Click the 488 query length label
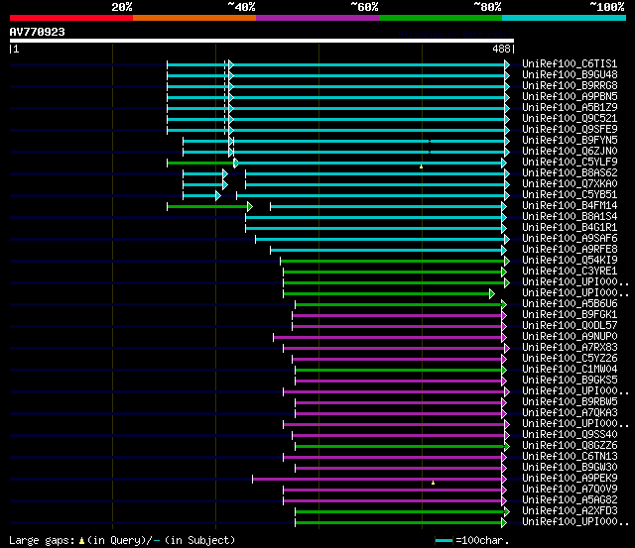Screen dimensions: 635x548 click(x=501, y=49)
